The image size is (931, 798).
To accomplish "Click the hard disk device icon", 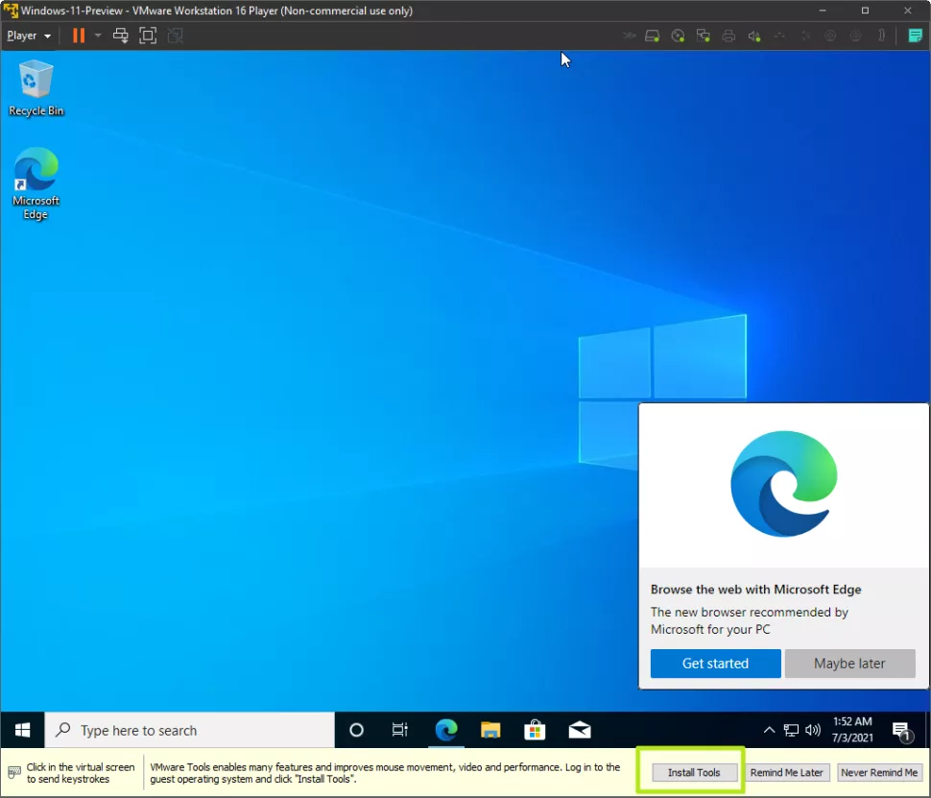I will point(653,36).
